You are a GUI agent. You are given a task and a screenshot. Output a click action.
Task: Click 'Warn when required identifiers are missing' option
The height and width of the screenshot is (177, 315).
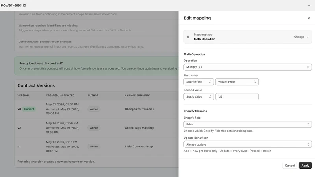tap(48, 26)
